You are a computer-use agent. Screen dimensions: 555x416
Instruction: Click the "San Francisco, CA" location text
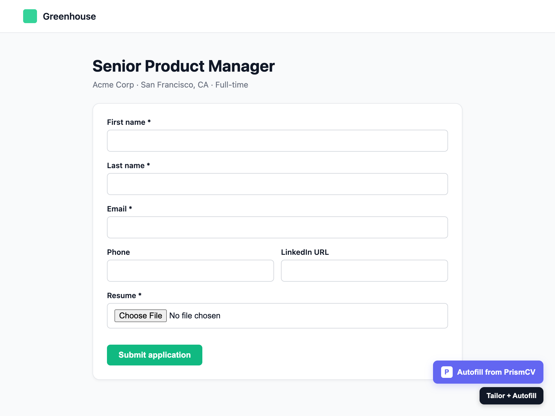click(x=174, y=85)
